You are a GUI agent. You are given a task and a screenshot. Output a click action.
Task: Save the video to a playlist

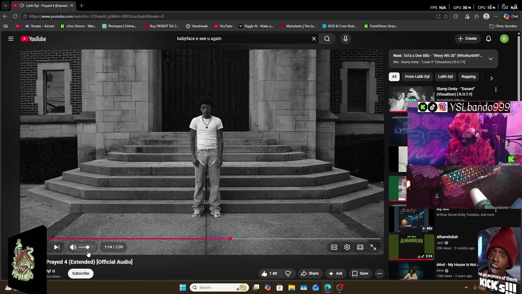coord(360,274)
